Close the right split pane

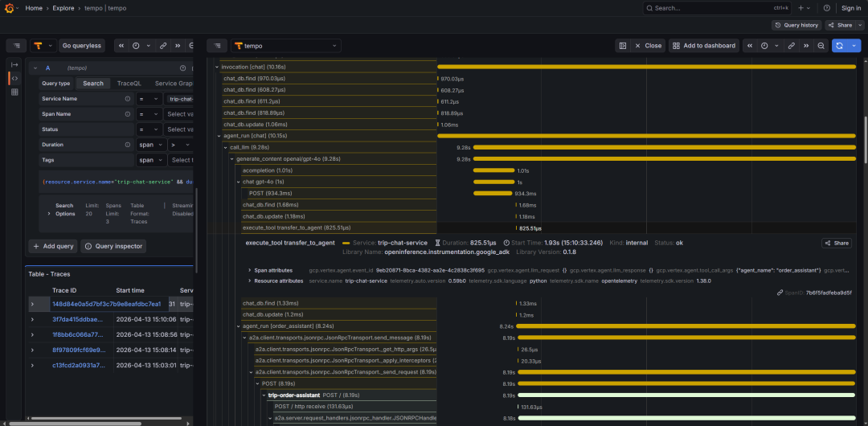coord(649,46)
